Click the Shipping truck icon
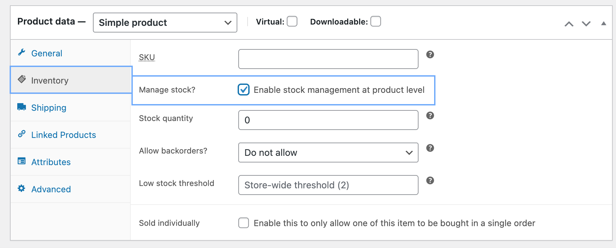This screenshot has height=248, width=616. click(22, 107)
